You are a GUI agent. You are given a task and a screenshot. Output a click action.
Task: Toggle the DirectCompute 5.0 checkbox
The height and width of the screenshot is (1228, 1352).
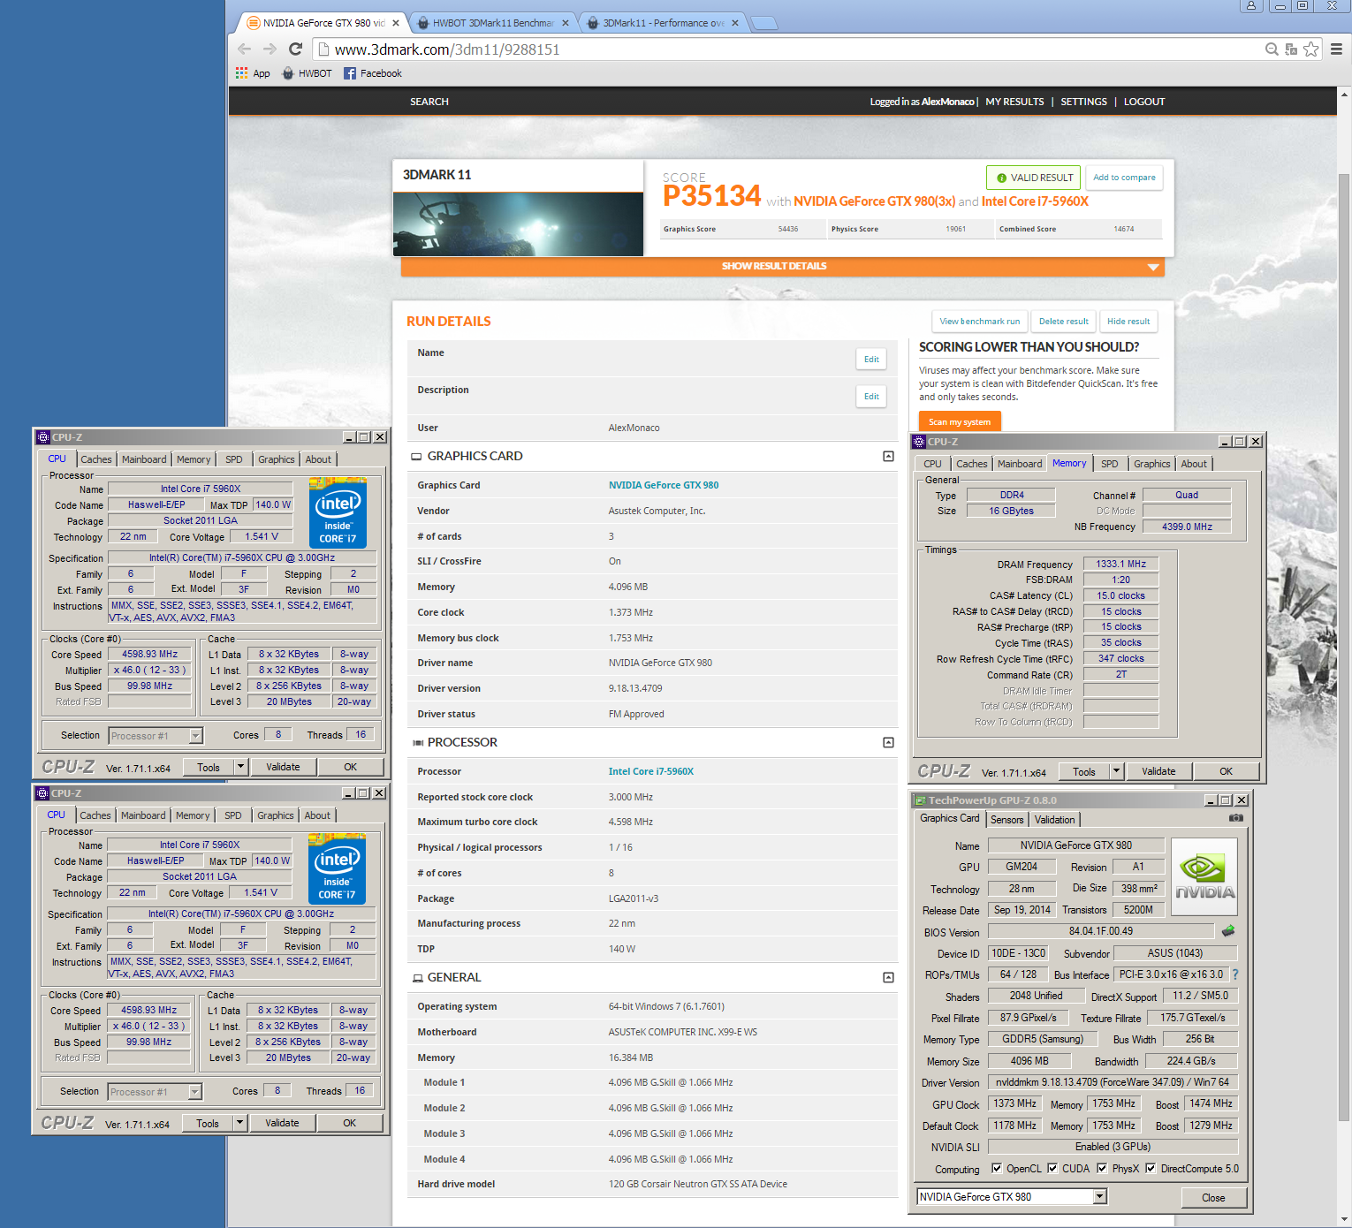pyautogui.click(x=1151, y=1168)
